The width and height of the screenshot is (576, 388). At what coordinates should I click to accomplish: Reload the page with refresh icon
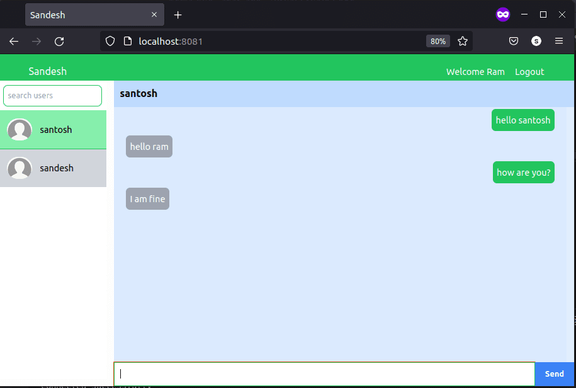pos(59,42)
